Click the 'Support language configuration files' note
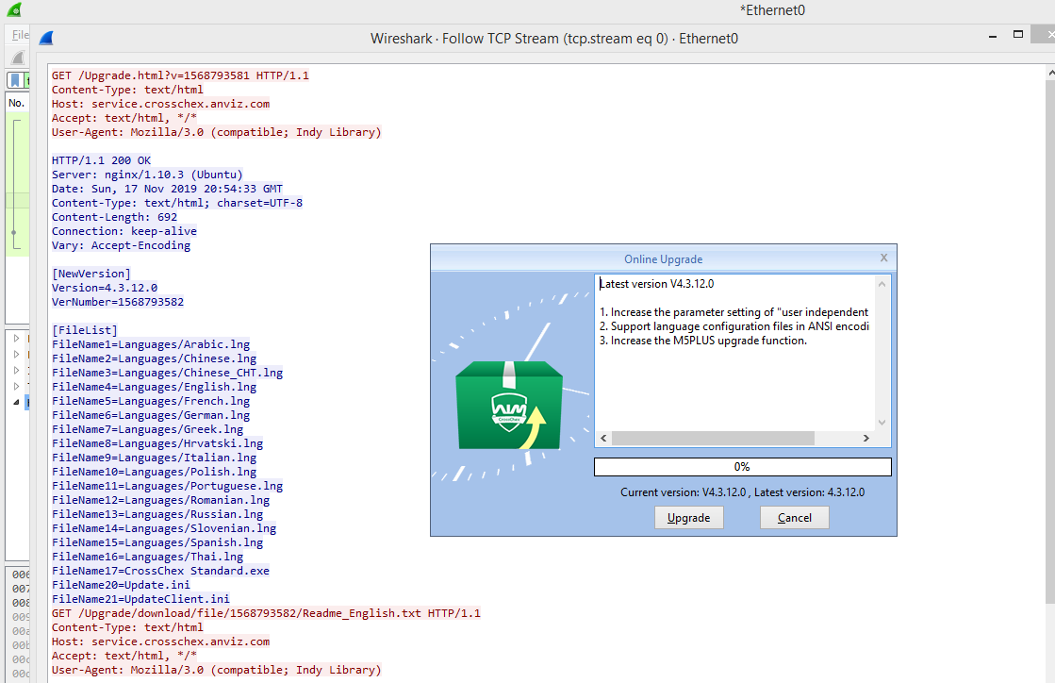 [x=734, y=326]
